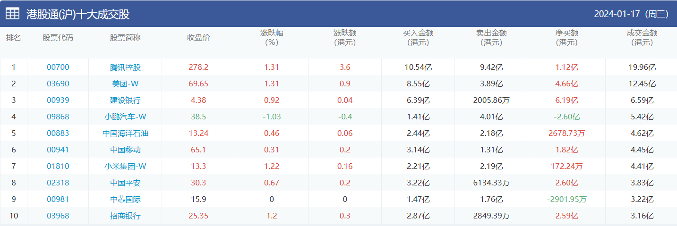Select 建设银行 stock name
Image resolution: width=677 pixels, height=226 pixels.
pyautogui.click(x=125, y=100)
